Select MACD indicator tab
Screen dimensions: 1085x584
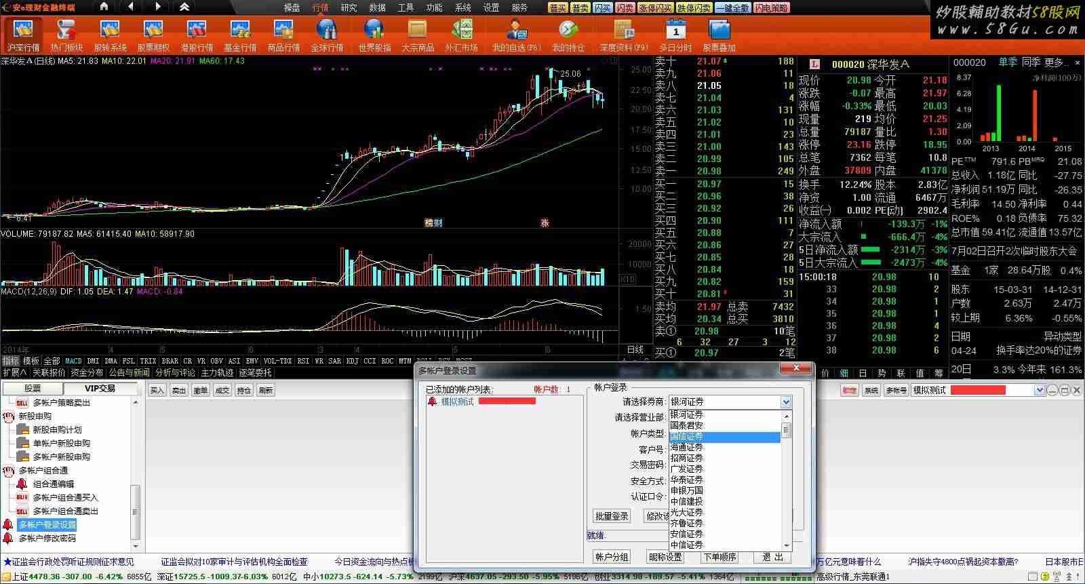(73, 361)
